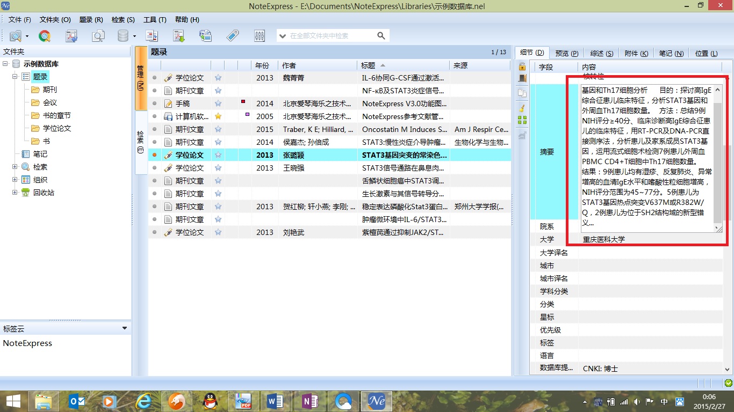
Task: Expand the 组织 tree node
Action: 15,180
